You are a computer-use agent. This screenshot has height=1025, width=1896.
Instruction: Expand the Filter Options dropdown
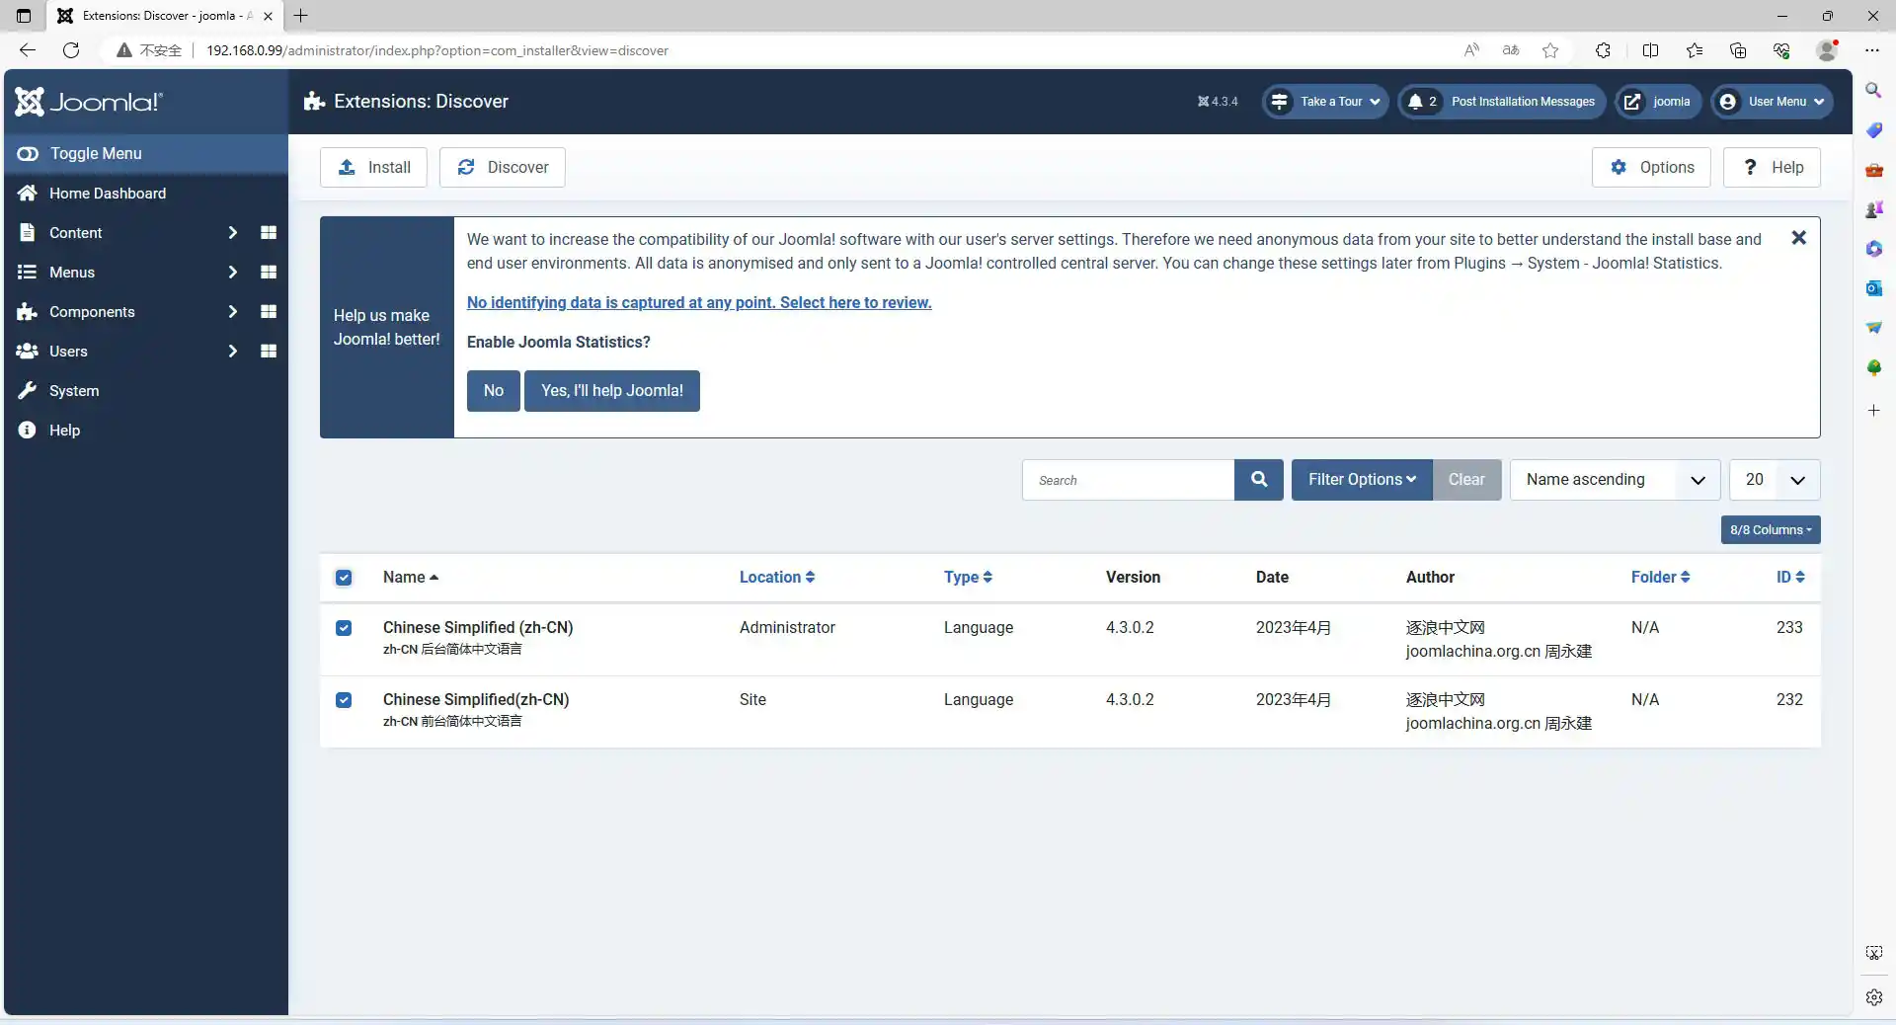tap(1361, 480)
